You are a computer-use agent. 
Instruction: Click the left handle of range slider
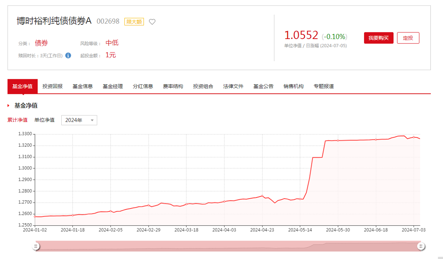tap(36, 246)
